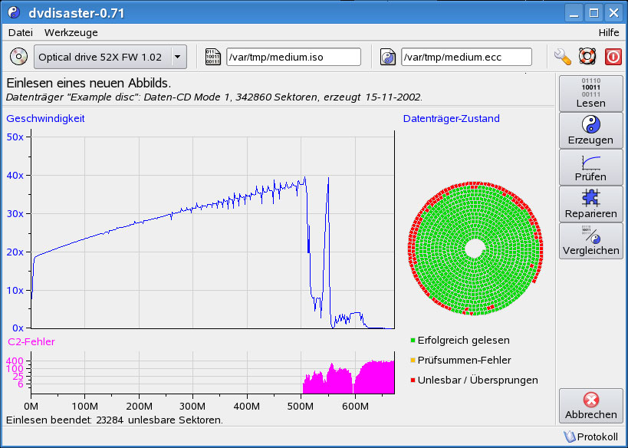Image resolution: width=628 pixels, height=448 pixels.
Task: Open help via the lifebuoy icon
Action: (587, 57)
